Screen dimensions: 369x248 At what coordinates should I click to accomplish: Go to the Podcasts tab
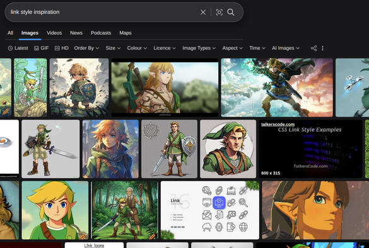click(x=101, y=33)
